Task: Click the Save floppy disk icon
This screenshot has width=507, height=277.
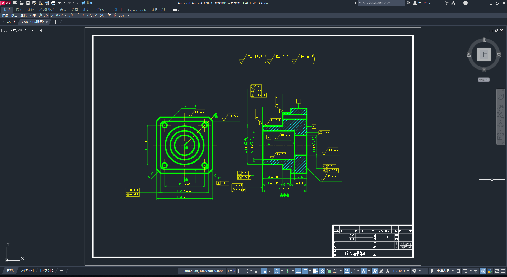Action: tap(28, 3)
